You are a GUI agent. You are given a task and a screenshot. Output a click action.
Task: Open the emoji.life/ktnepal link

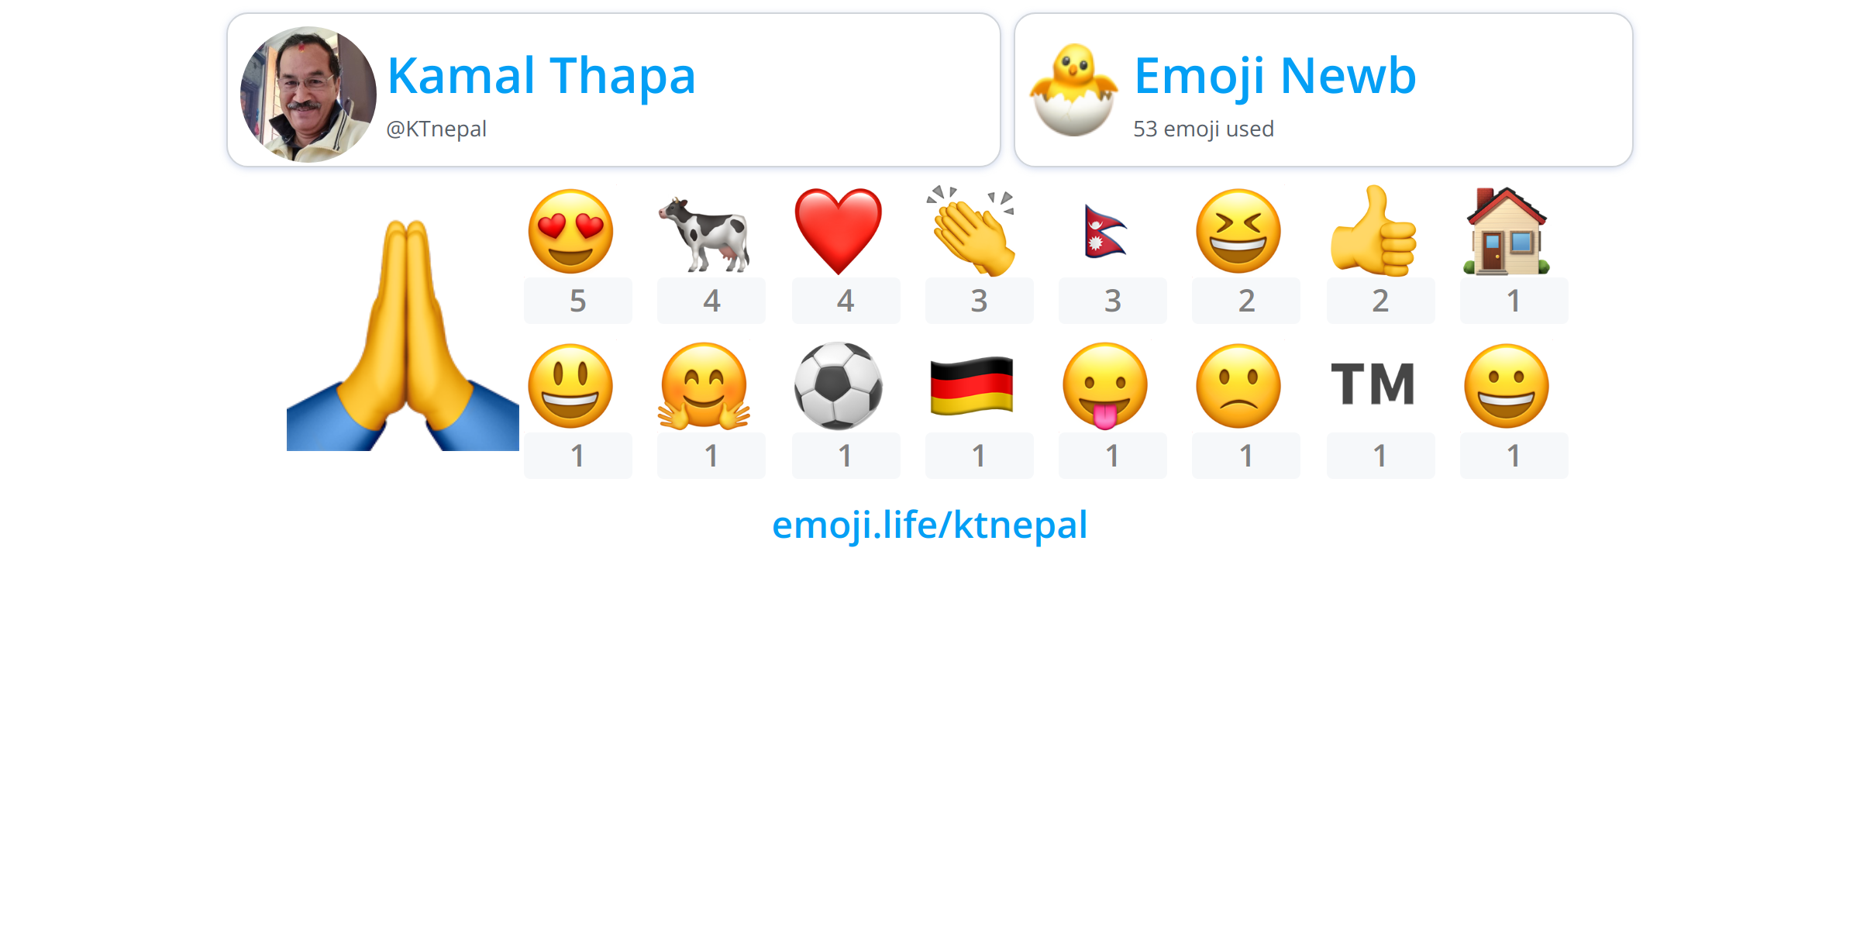930,525
